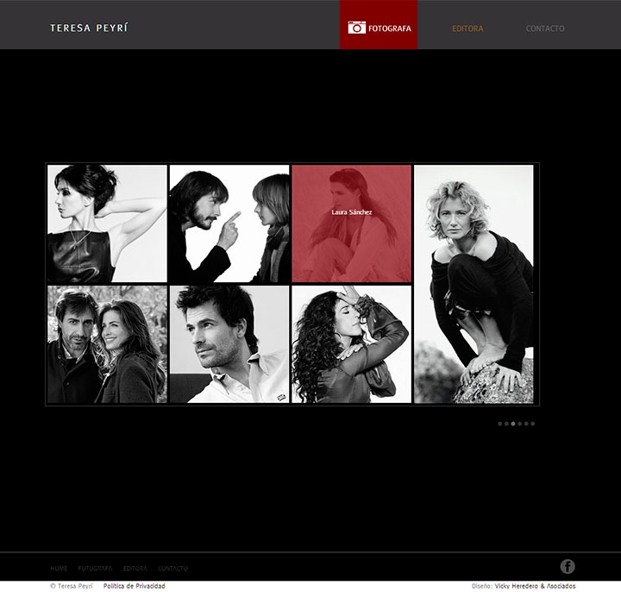Open the Contacto menu item
621x592 pixels.
click(x=545, y=28)
